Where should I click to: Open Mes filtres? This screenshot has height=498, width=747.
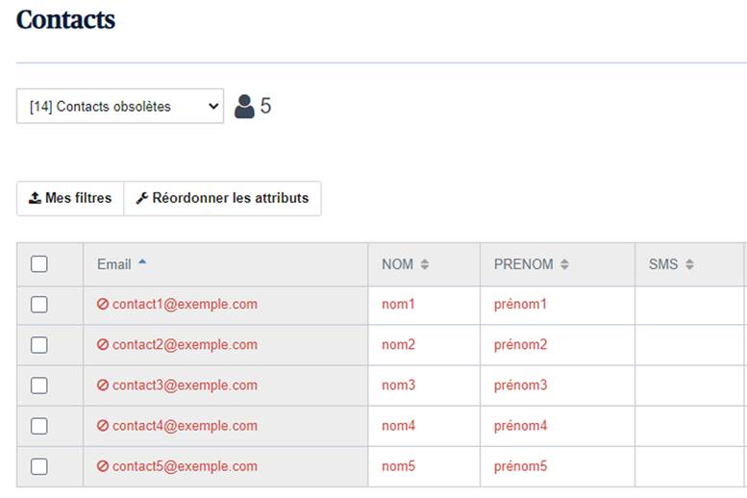coord(70,198)
